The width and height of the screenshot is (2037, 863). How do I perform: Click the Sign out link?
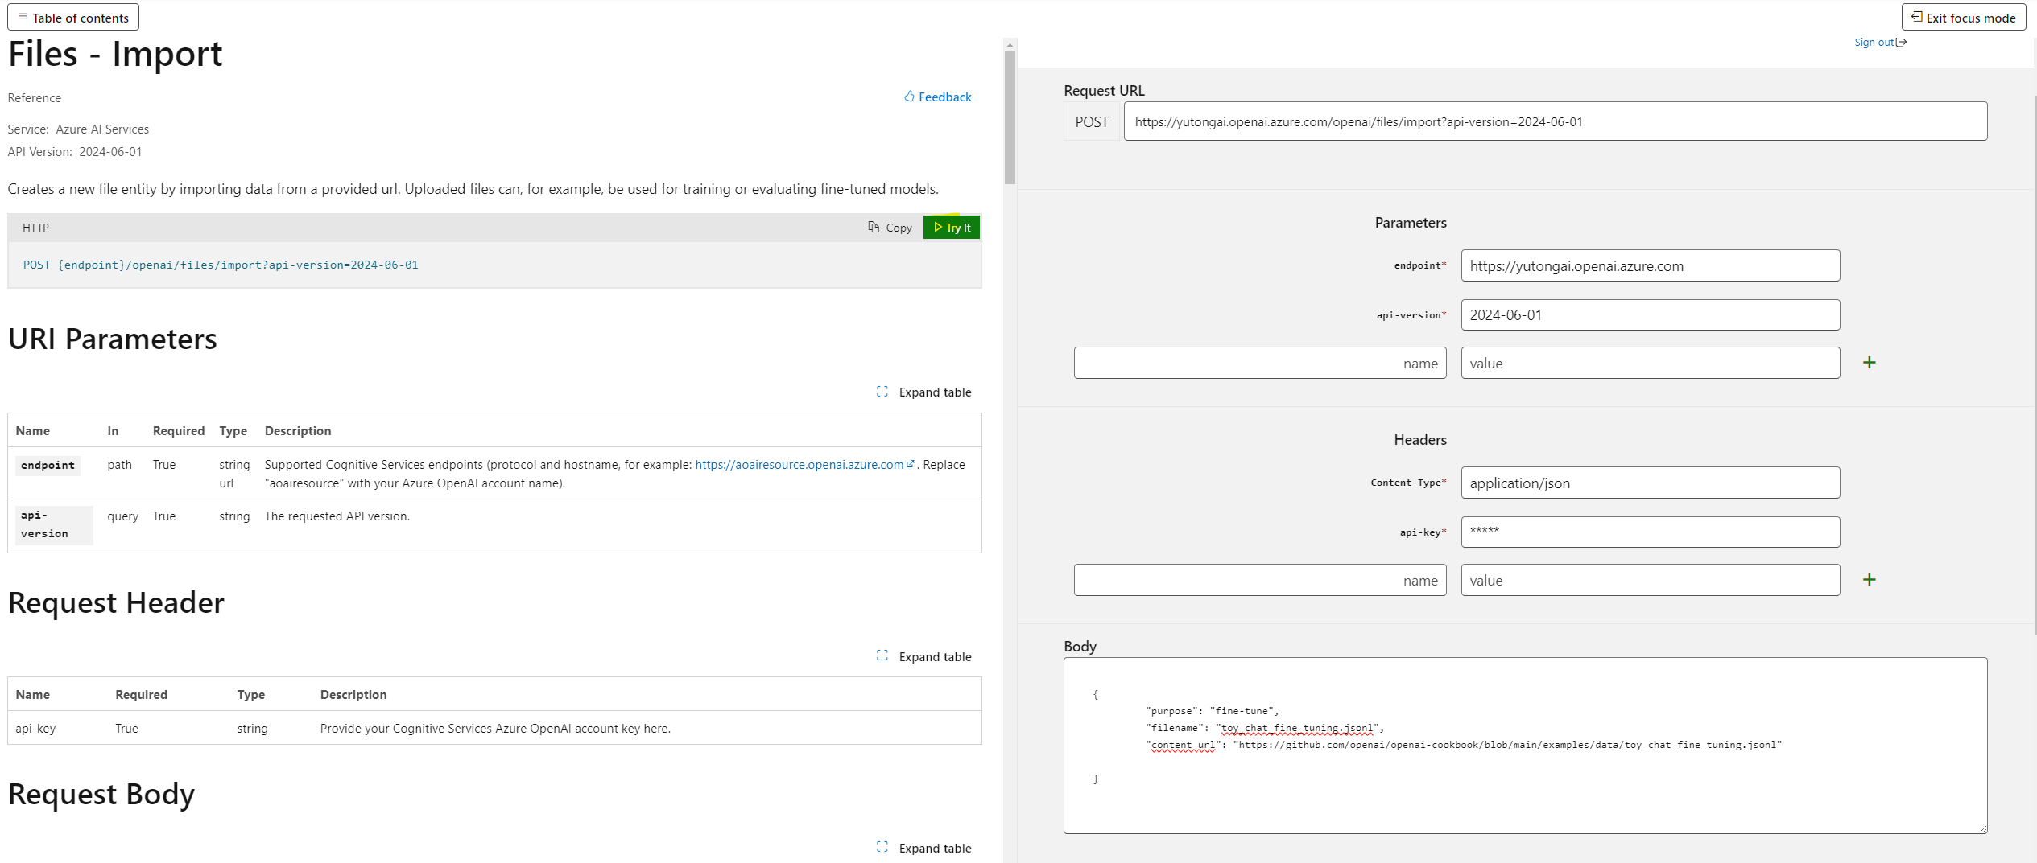click(x=1879, y=42)
